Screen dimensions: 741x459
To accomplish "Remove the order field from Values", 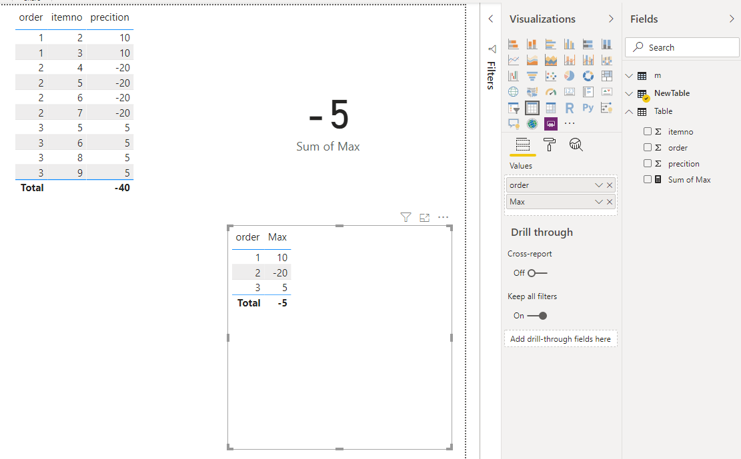I will (610, 185).
